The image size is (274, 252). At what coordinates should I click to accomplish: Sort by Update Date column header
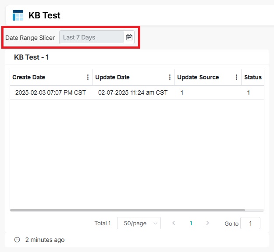coord(113,77)
